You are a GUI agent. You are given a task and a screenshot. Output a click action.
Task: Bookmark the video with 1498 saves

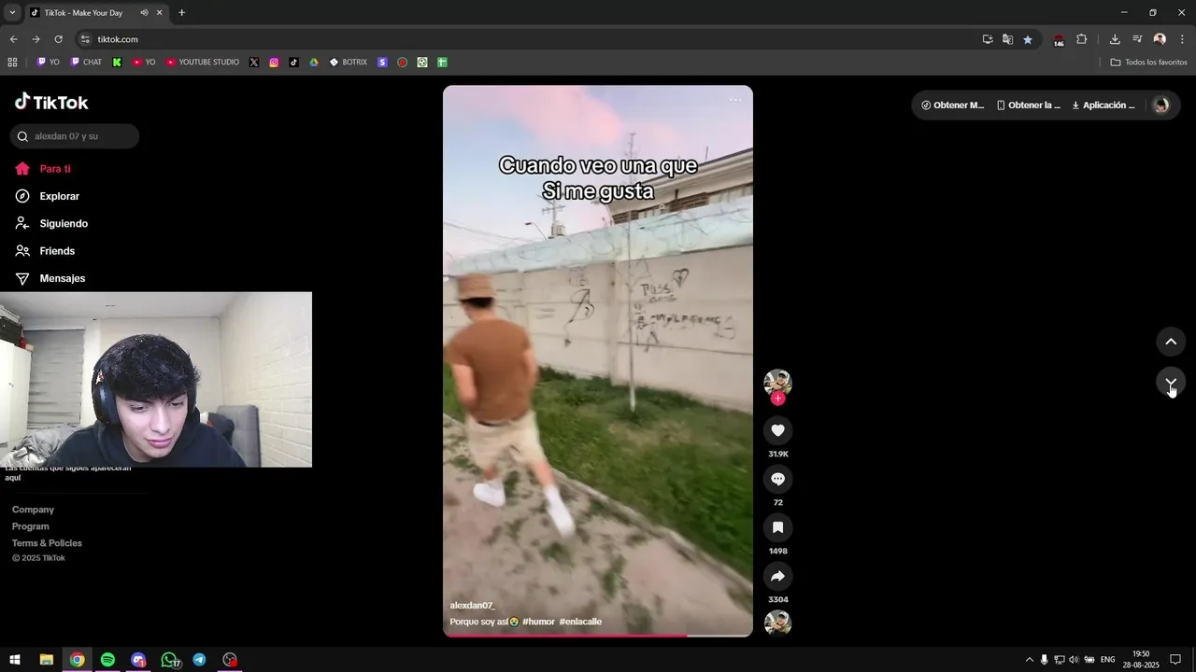[x=777, y=527]
